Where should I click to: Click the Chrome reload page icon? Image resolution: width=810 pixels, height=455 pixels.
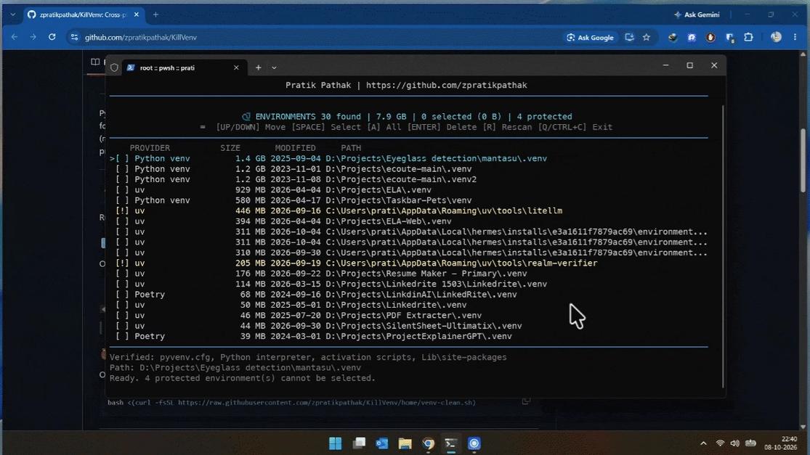coord(52,37)
